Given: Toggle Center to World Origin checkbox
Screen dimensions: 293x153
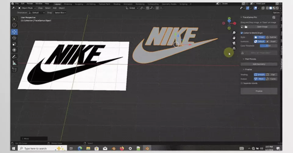Looking at the screenshot, I should click(242, 33).
